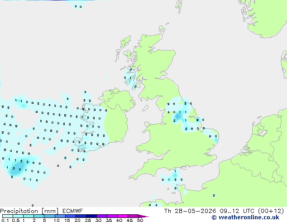The width and height of the screenshot is (287, 222).
Task: Click the '35' legend scale label
Action: pyautogui.click(x=109, y=220)
